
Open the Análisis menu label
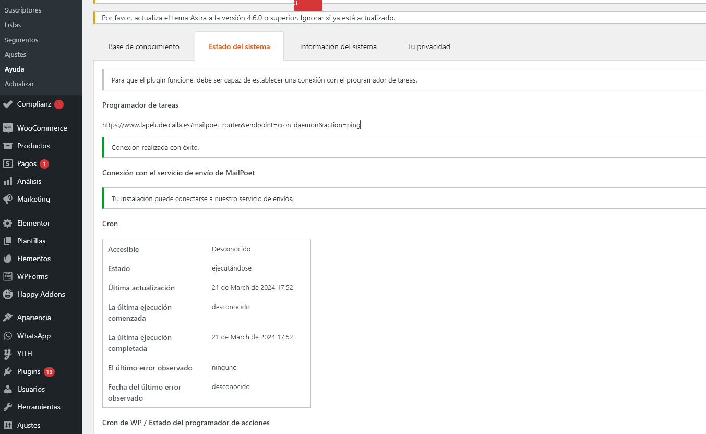[x=29, y=181]
